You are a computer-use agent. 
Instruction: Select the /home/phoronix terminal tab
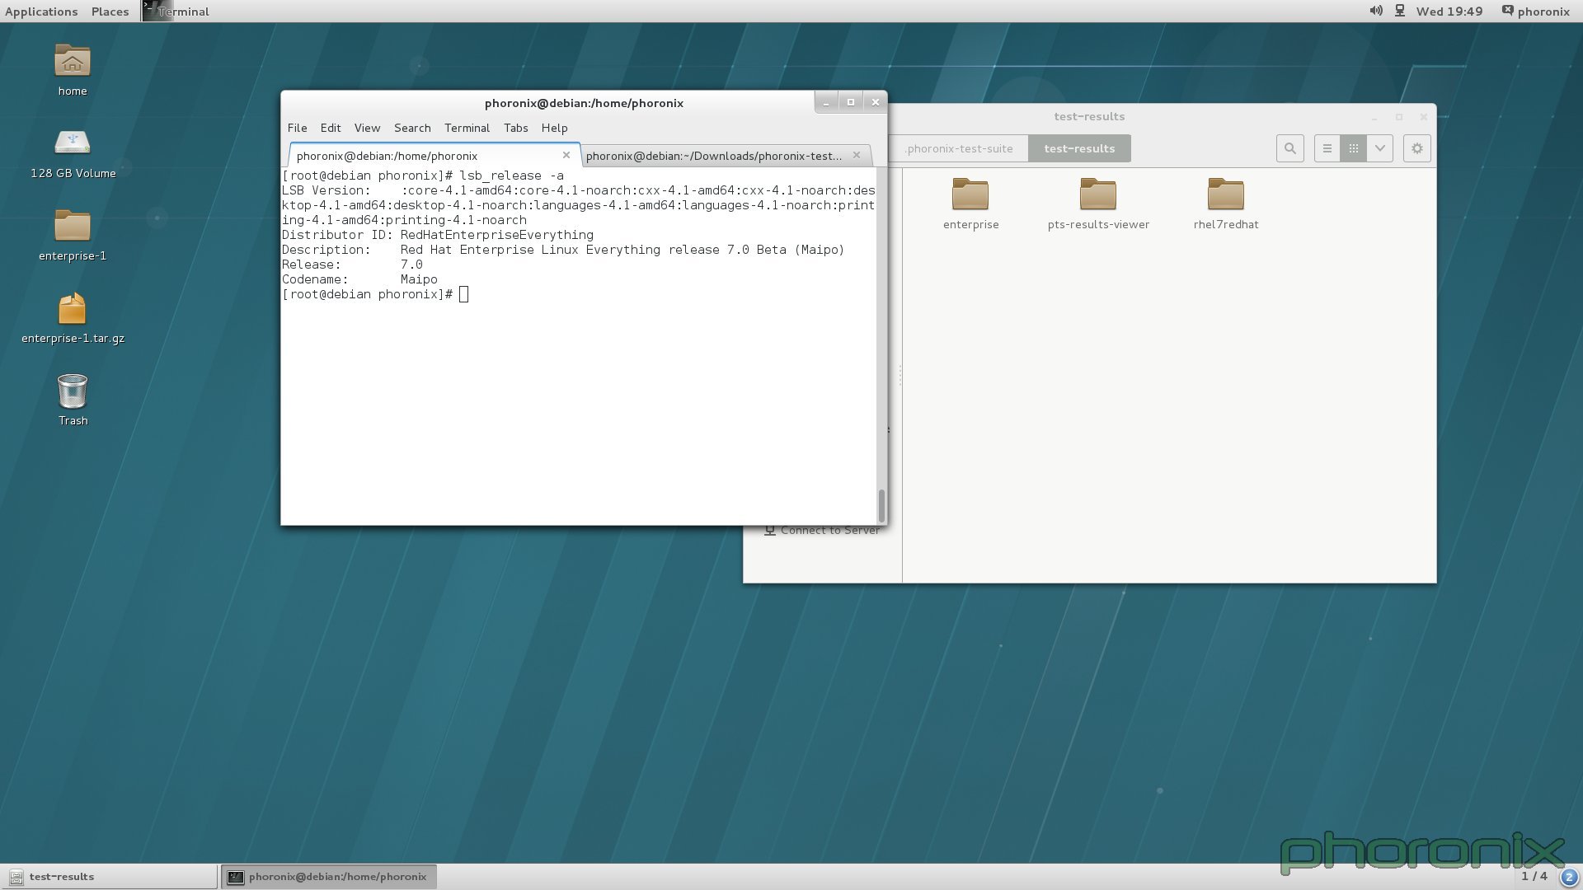[435, 156]
